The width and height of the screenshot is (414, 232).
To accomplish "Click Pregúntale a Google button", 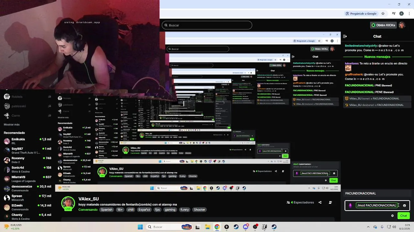I will [361, 14].
